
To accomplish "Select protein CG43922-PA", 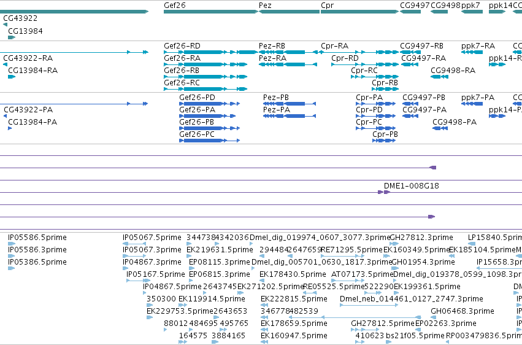I will [28, 110].
